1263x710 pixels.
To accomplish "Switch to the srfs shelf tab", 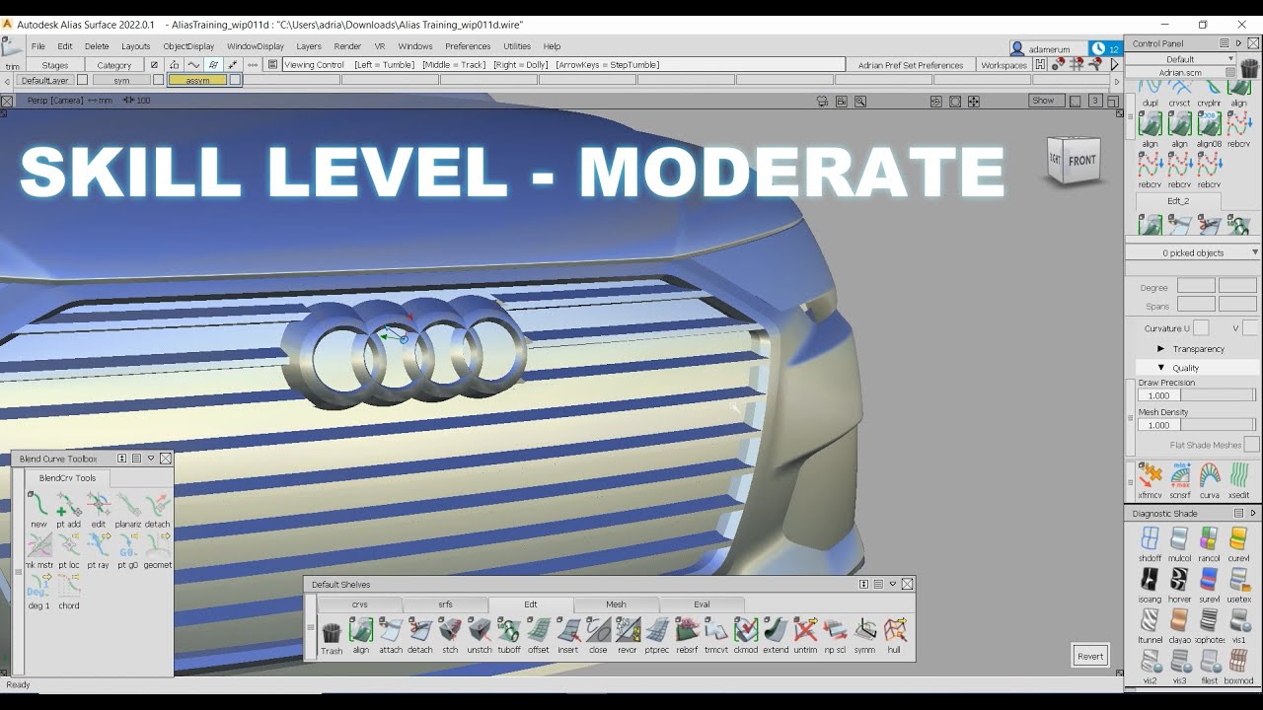I will tap(445, 604).
